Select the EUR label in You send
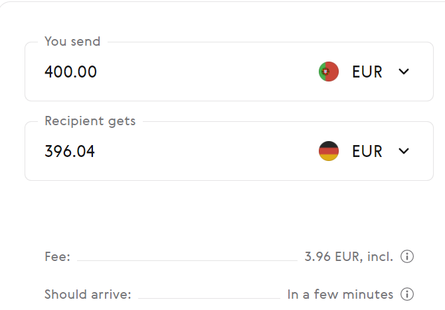445x310 pixels. (367, 72)
